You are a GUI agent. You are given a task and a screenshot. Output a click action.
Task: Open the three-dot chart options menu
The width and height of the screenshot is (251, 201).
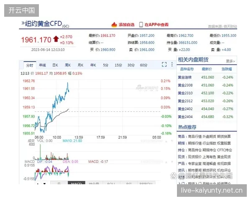pos(172,64)
